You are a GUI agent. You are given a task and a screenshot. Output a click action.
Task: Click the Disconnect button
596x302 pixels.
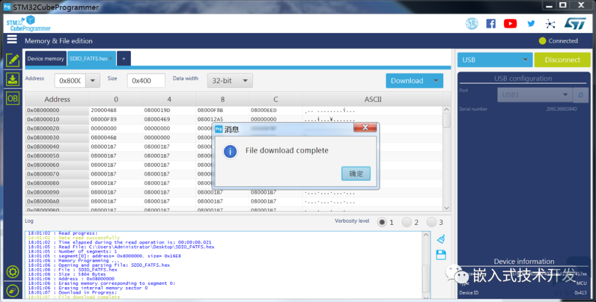coord(562,60)
